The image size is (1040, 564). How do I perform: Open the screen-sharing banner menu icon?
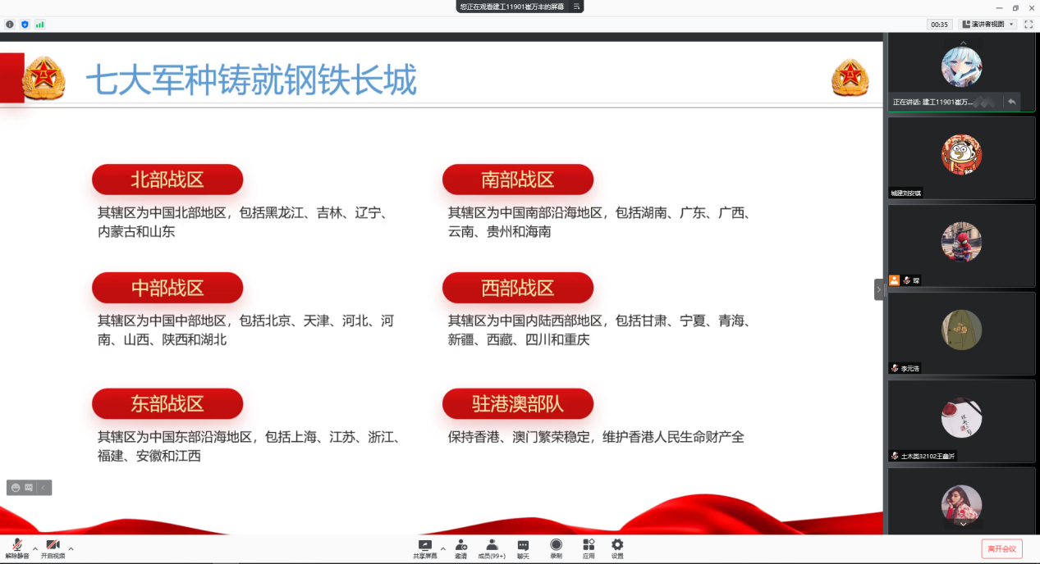click(x=576, y=7)
